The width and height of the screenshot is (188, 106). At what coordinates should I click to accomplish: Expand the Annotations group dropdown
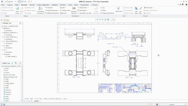[75, 16]
